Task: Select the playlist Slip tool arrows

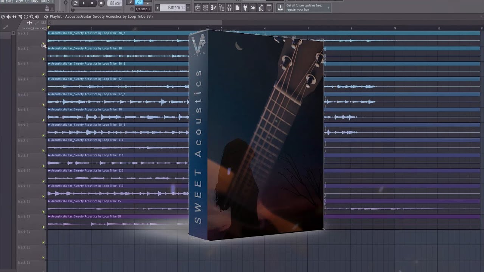Action: pos(14,17)
